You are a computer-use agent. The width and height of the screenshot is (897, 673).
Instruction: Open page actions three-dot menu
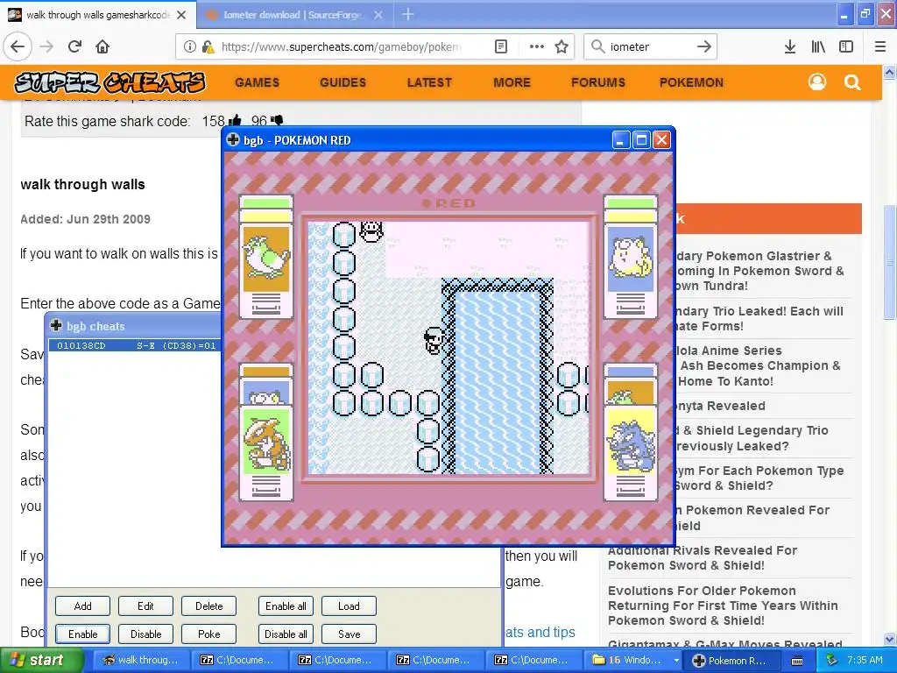pos(537,46)
